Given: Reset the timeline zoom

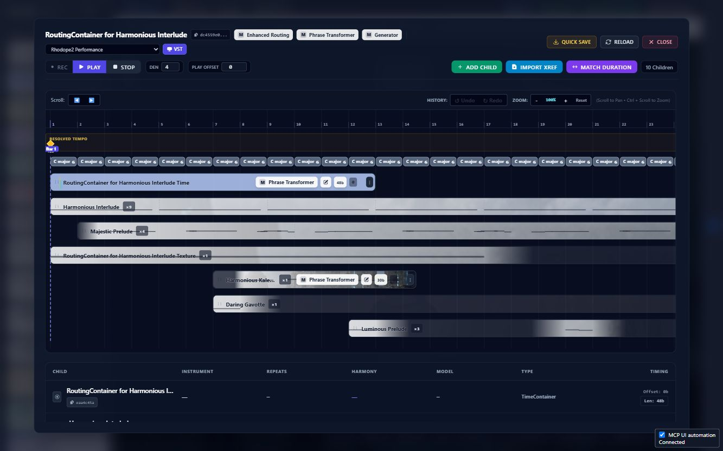Looking at the screenshot, I should 581,100.
